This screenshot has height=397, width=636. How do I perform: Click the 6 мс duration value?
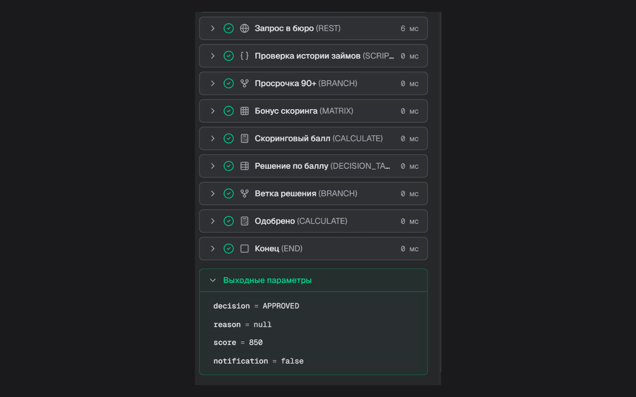pyautogui.click(x=409, y=29)
